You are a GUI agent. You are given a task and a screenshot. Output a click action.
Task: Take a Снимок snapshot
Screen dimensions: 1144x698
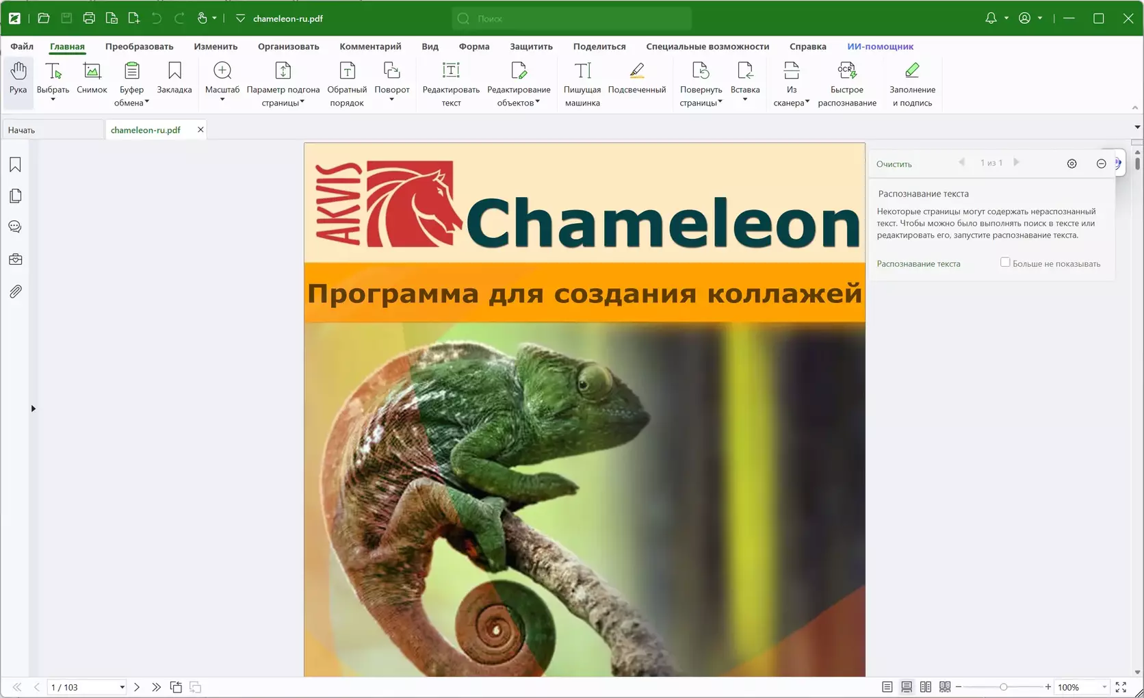pos(92,79)
